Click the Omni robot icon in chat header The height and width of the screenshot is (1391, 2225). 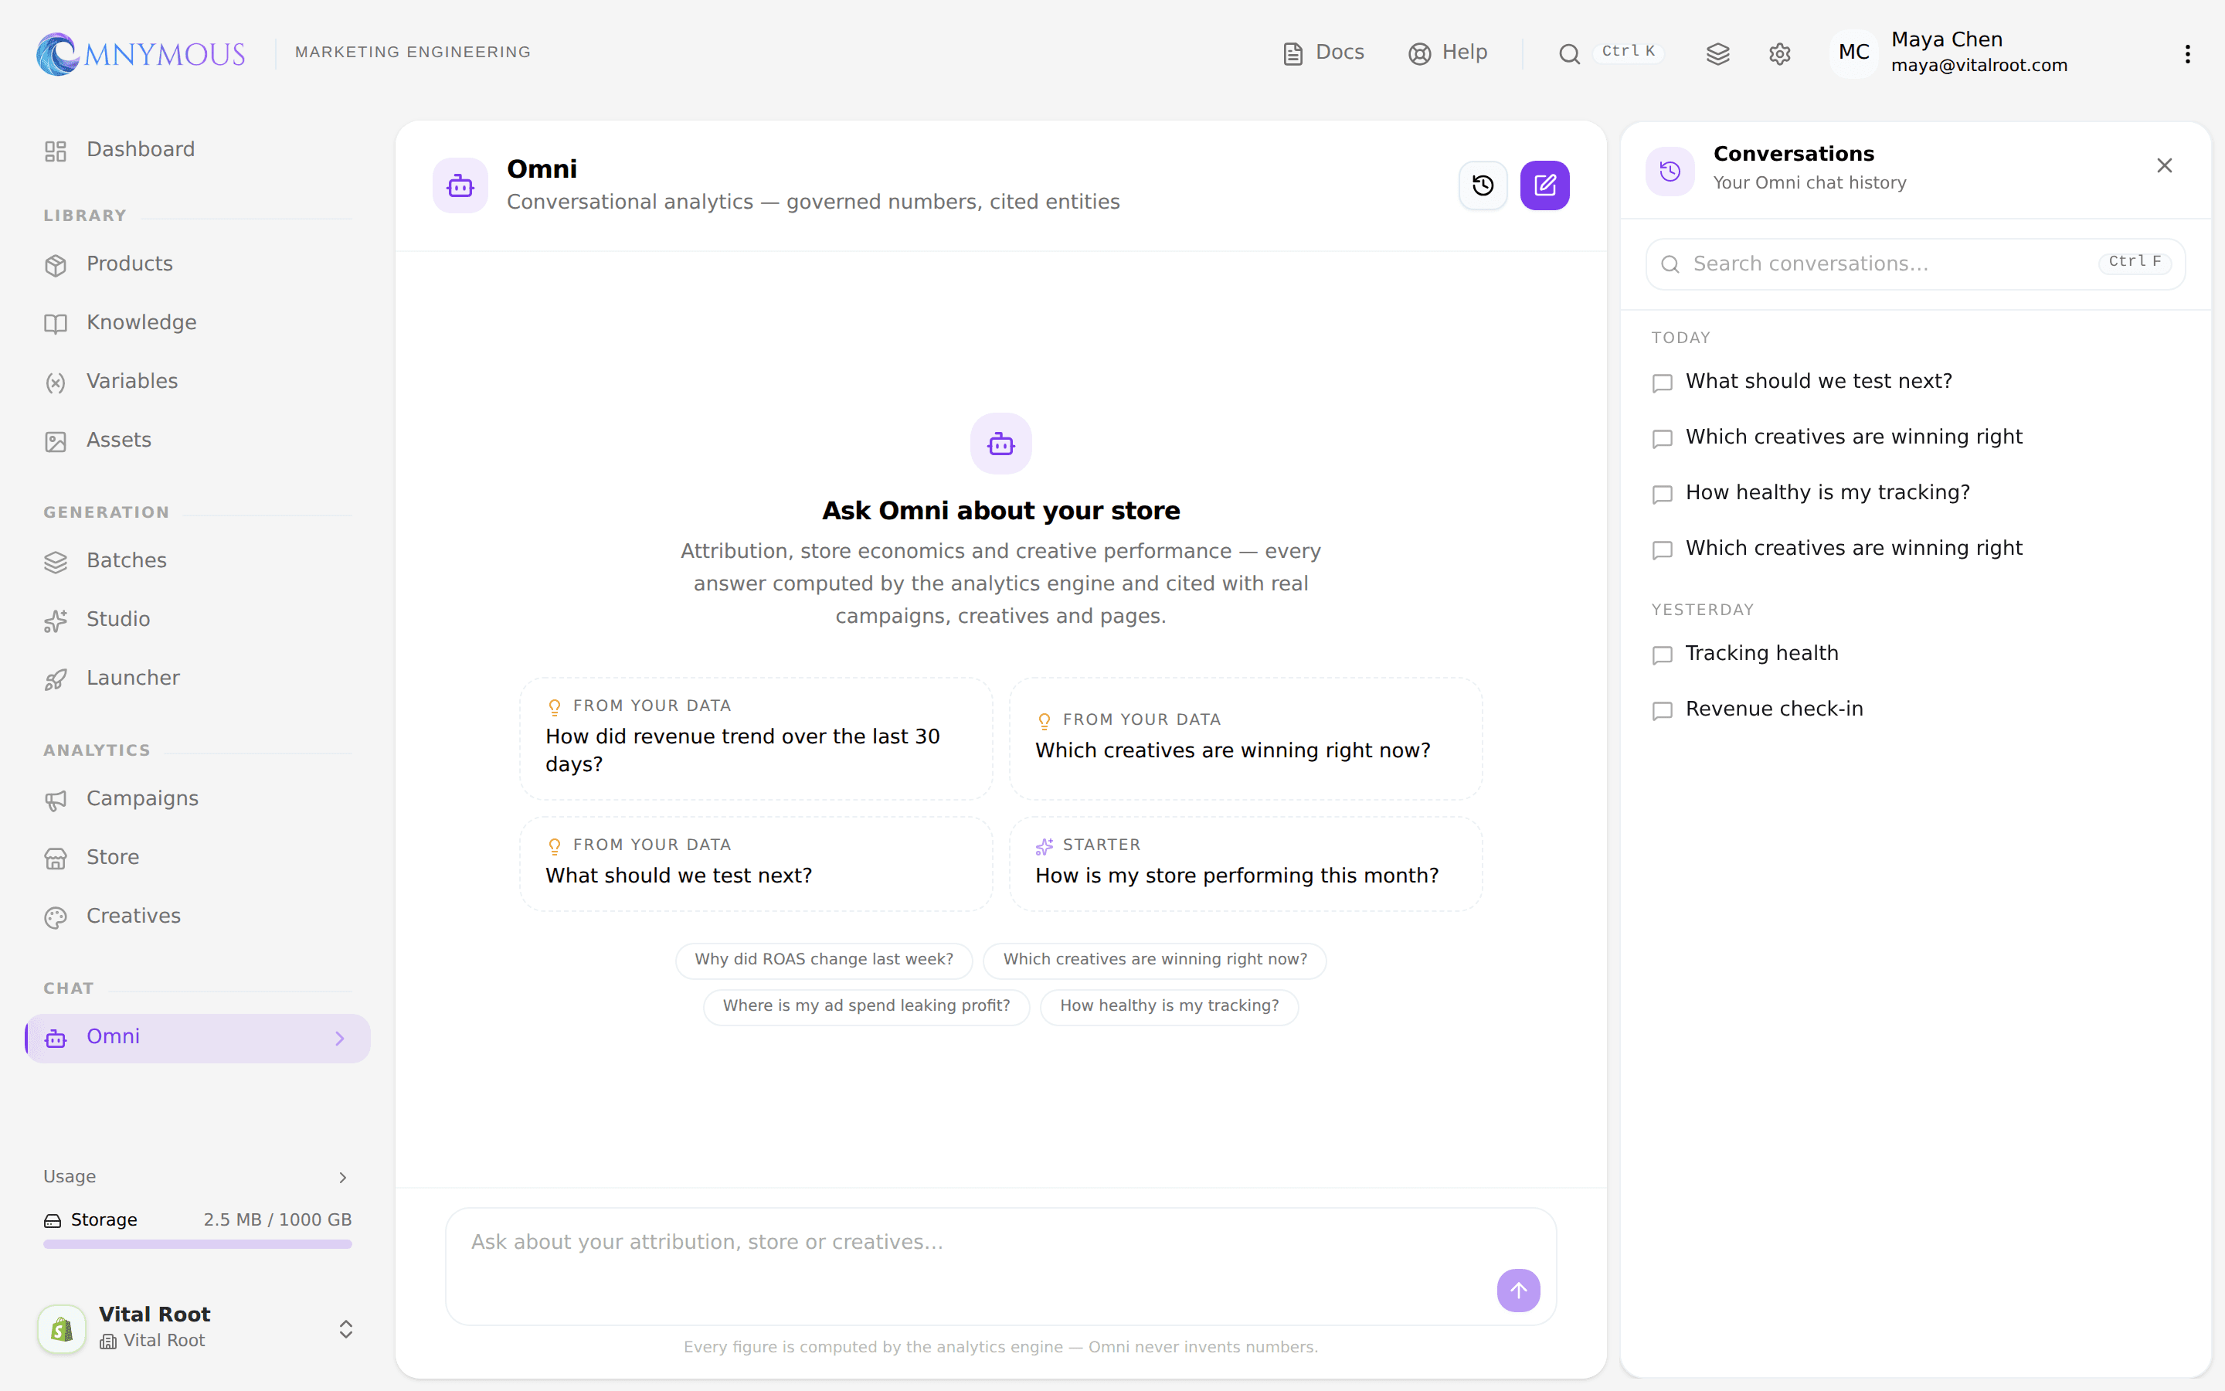point(460,185)
